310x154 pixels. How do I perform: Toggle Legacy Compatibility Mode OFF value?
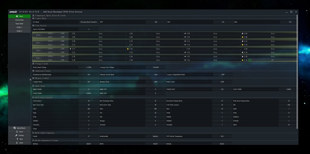pos(223,75)
